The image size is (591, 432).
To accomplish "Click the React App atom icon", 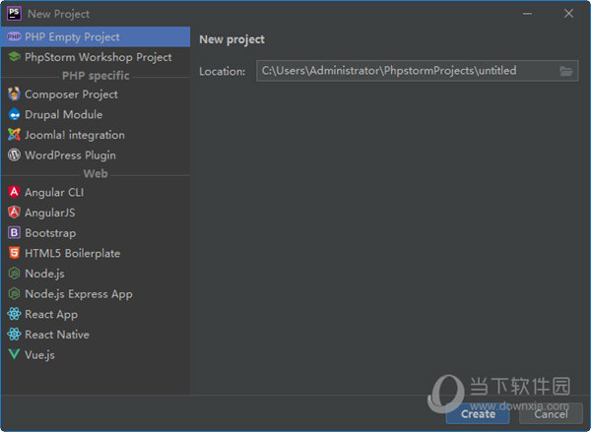I will pyautogui.click(x=14, y=314).
